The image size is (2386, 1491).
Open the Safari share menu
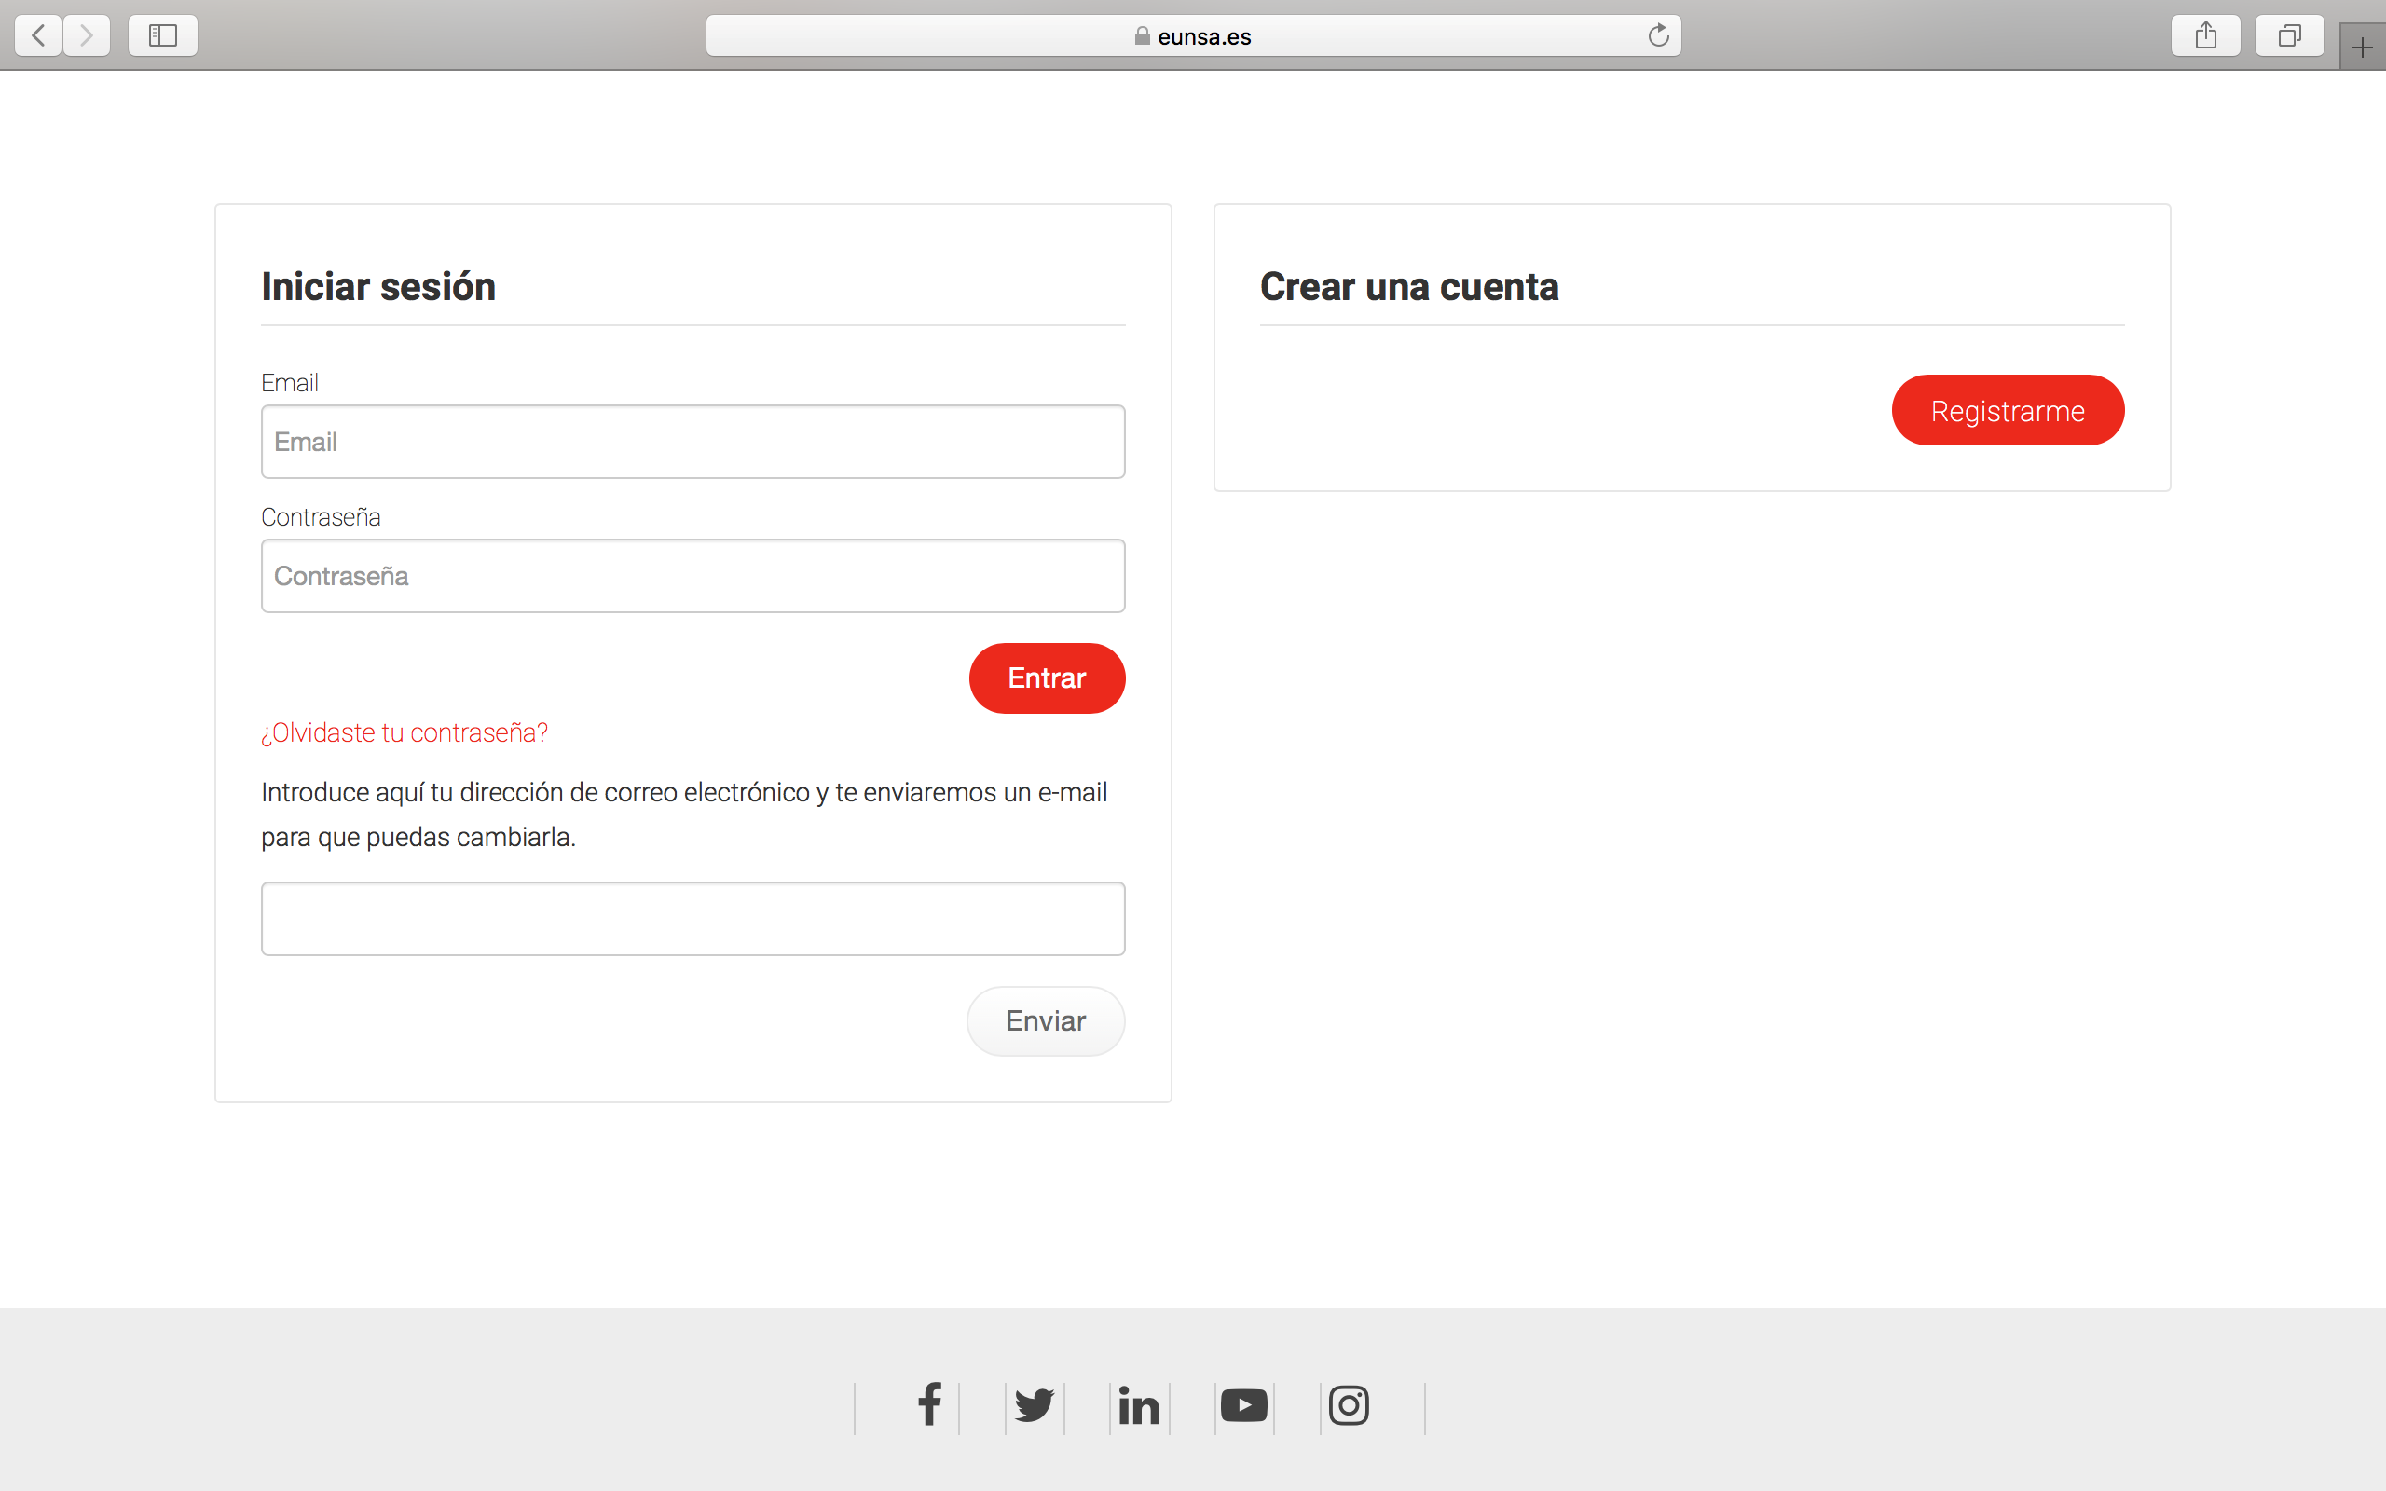click(2205, 36)
